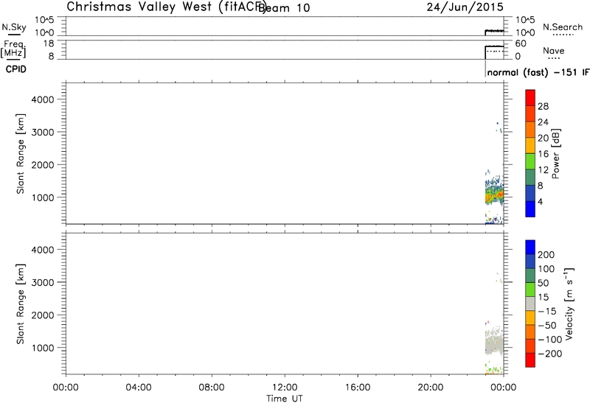Click the 'Time UT' axis title

point(285,399)
